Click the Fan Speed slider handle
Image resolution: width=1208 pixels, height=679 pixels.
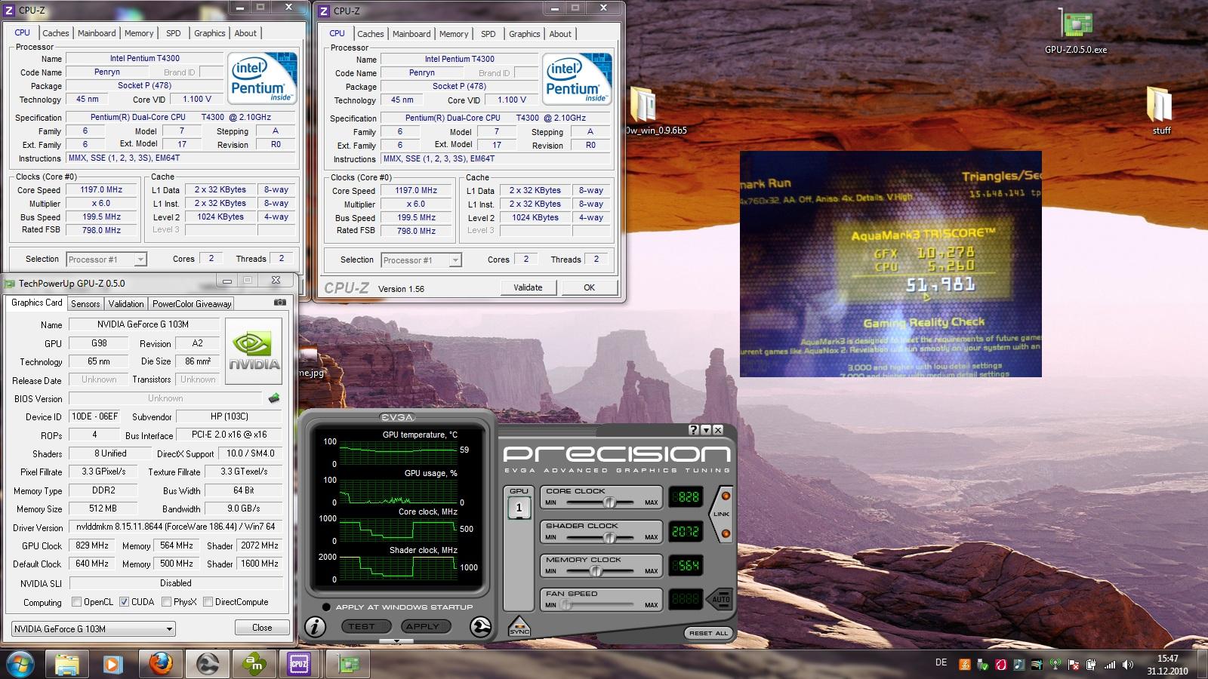566,605
